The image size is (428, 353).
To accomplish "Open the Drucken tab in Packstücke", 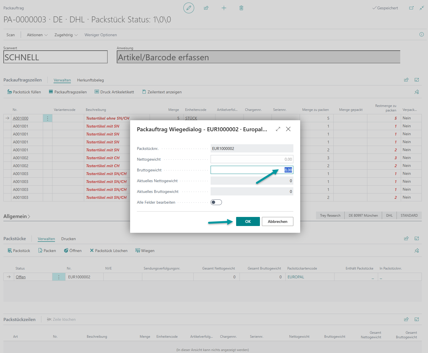I will pos(68,239).
